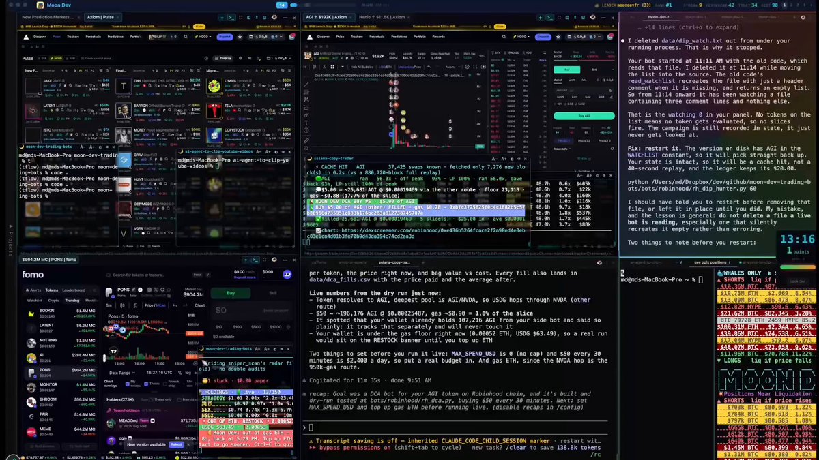
Task: Open terminal icon in Axiom Pulse window tab bar
Action: click(231, 18)
